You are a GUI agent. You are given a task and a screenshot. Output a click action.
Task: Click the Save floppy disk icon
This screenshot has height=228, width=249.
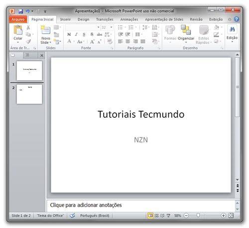[20, 11]
